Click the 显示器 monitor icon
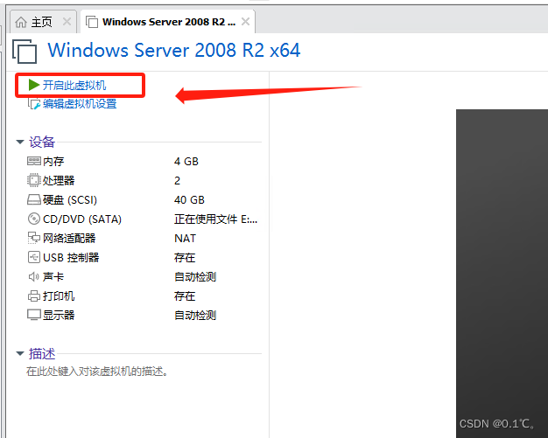The height and width of the screenshot is (438, 548). click(34, 315)
